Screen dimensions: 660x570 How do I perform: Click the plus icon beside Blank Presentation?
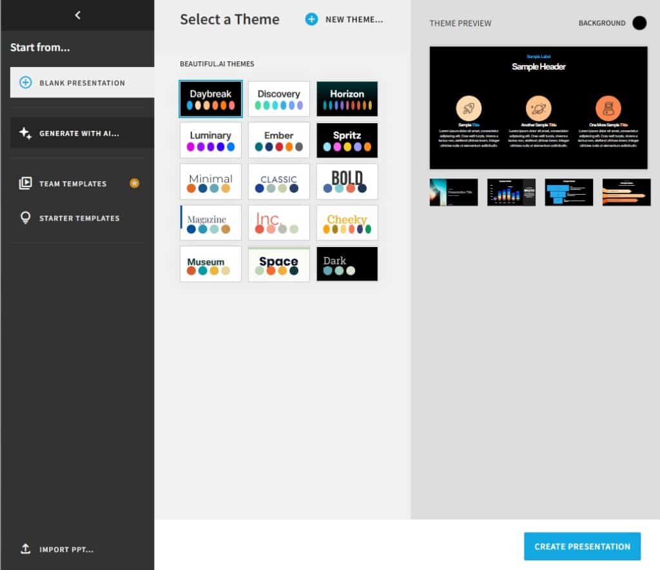click(x=25, y=83)
